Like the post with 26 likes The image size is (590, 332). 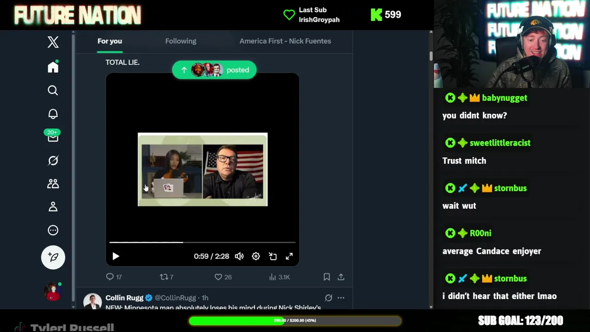pyautogui.click(x=223, y=277)
